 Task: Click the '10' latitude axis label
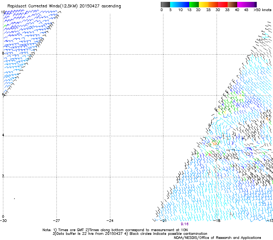(x=3, y=12)
